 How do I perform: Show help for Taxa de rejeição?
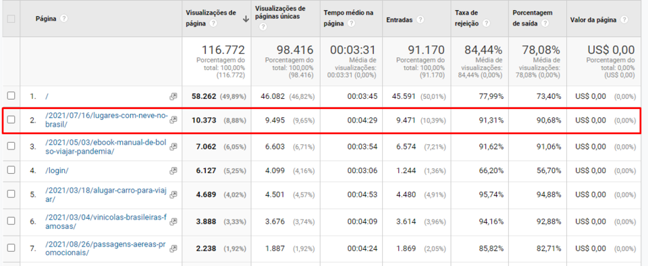(487, 24)
